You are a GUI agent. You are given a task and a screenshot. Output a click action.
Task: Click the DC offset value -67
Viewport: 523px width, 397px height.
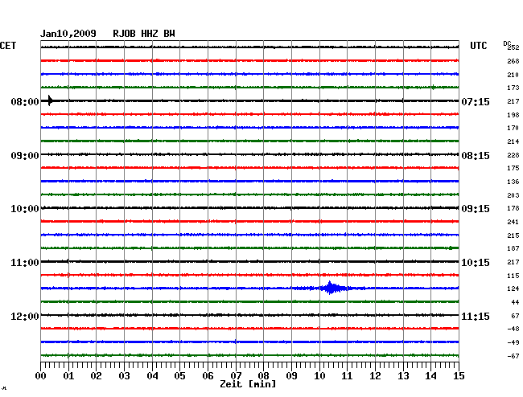pos(513,356)
